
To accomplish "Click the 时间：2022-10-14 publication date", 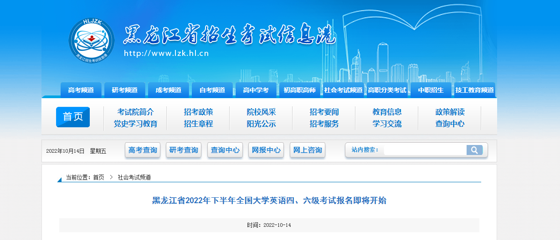I will [269, 225].
